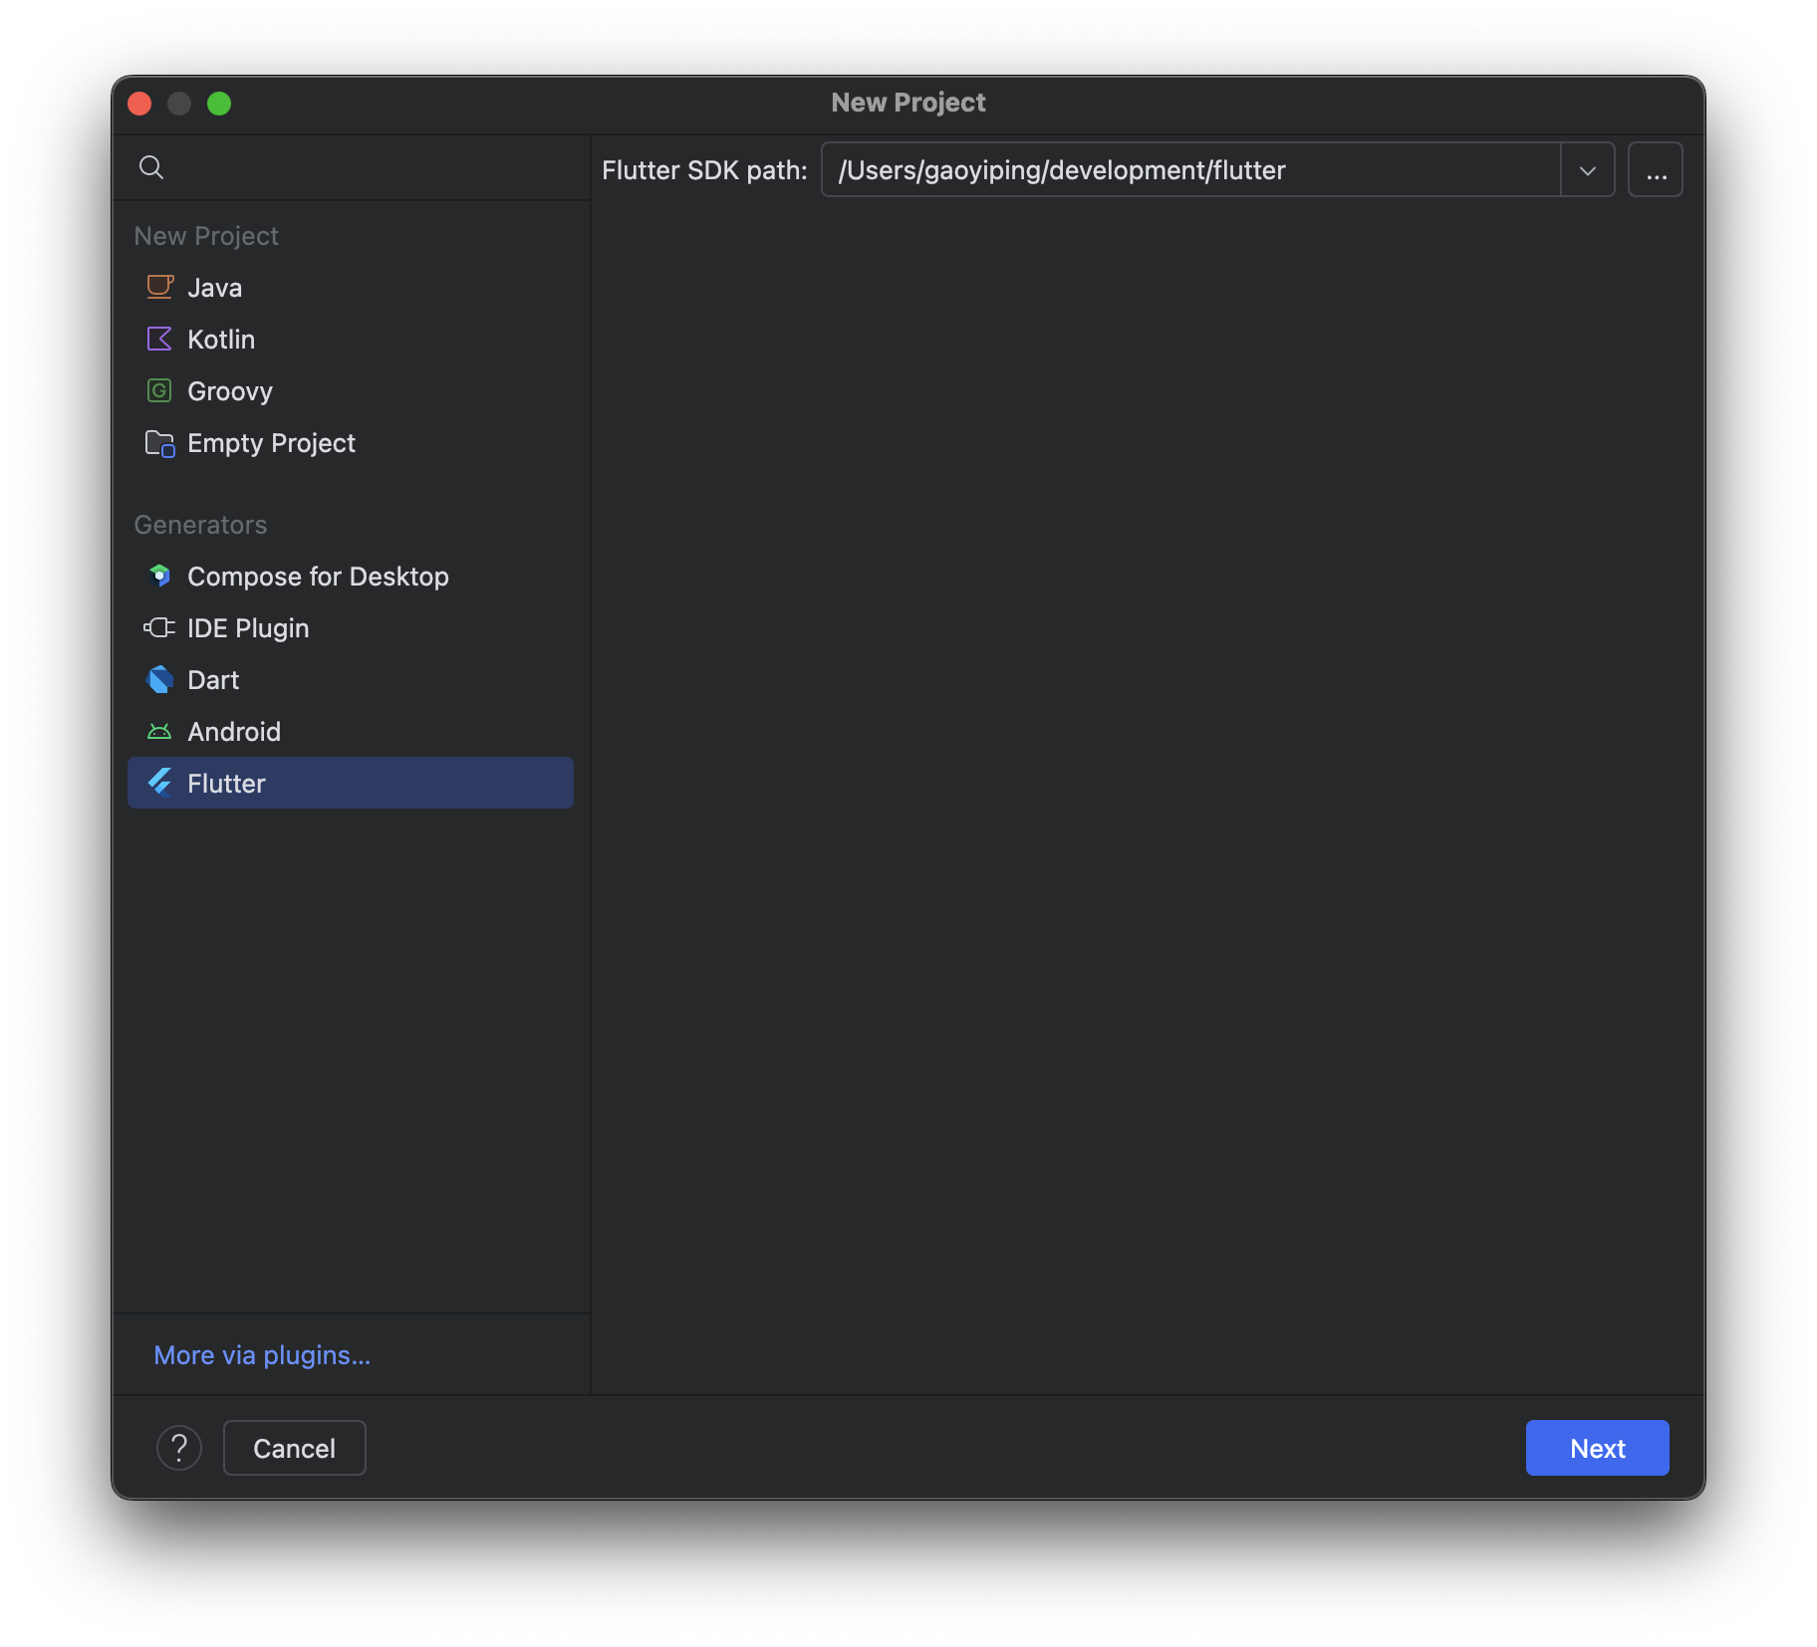Click the Java coffee cup icon
This screenshot has width=1817, height=1647.
(x=159, y=288)
